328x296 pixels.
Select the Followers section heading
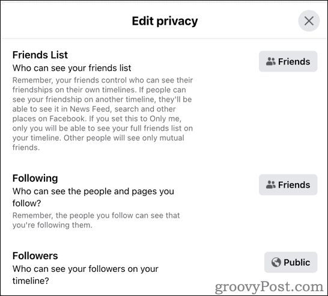coord(35,256)
